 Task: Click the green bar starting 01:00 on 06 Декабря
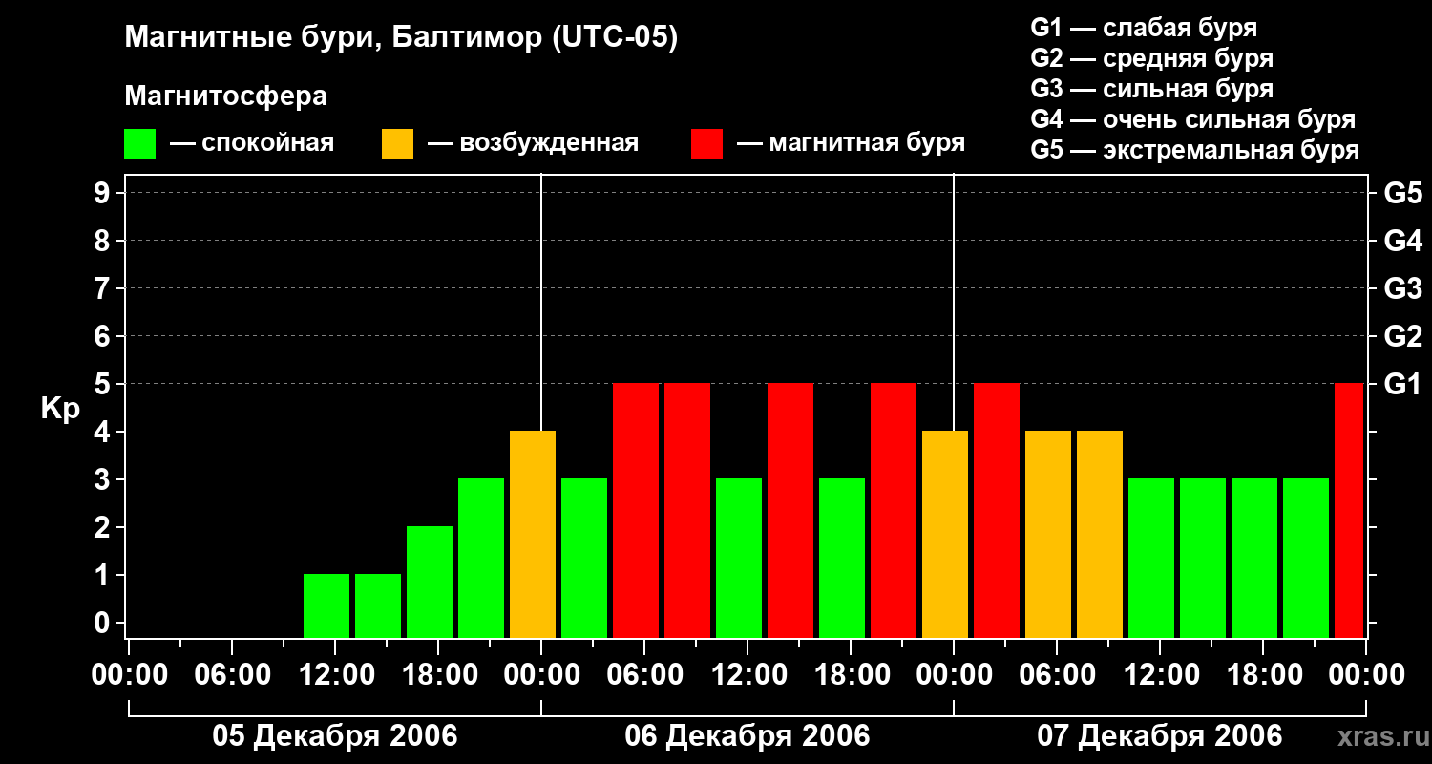[x=584, y=558]
